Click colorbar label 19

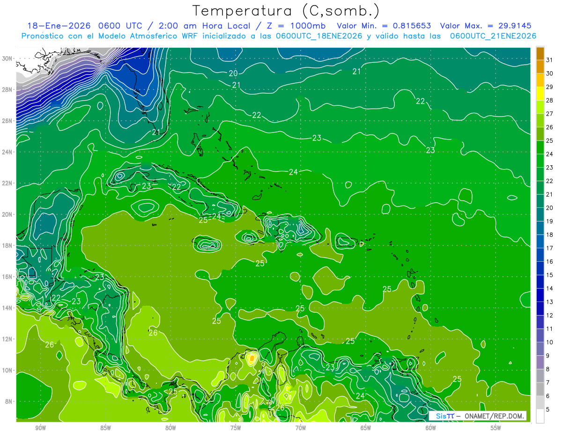(x=550, y=221)
